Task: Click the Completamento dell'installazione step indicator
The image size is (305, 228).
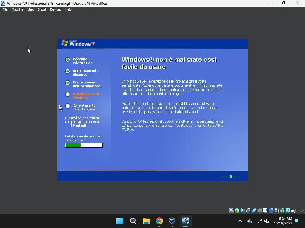Action: [x=68, y=106]
